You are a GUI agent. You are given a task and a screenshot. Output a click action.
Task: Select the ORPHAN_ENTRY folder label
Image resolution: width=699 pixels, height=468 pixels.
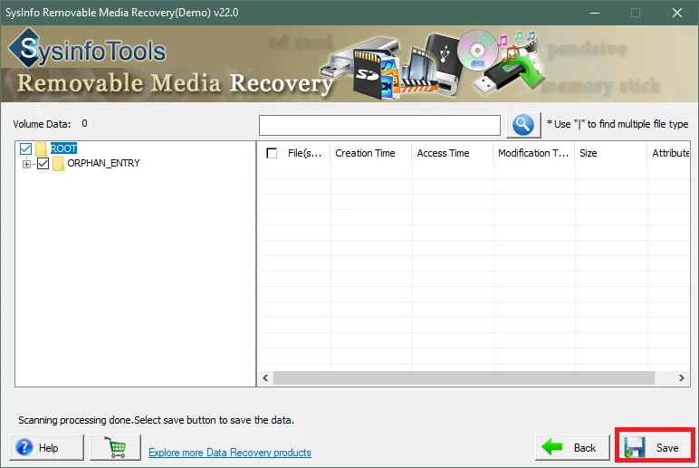[103, 163]
